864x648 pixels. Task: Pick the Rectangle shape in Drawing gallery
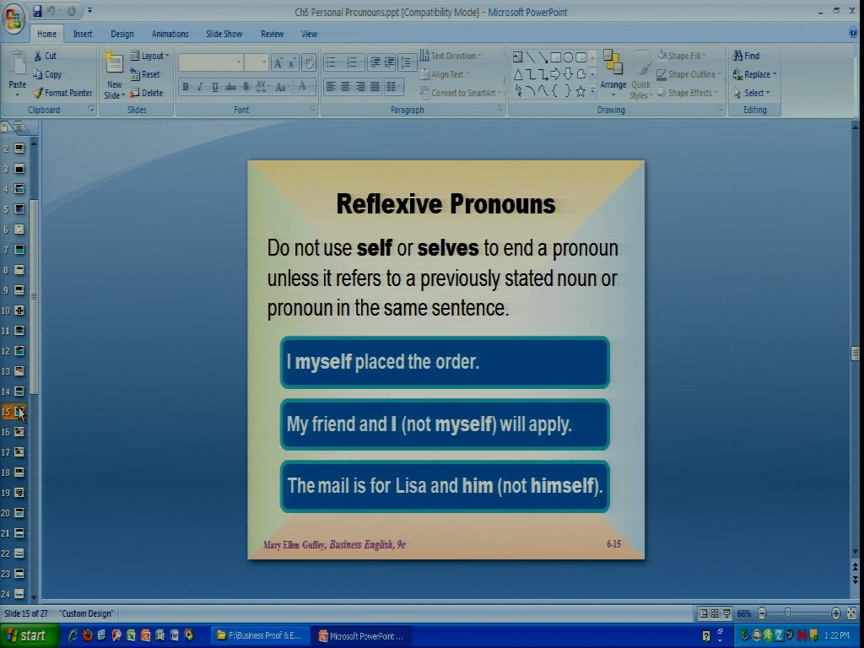555,57
